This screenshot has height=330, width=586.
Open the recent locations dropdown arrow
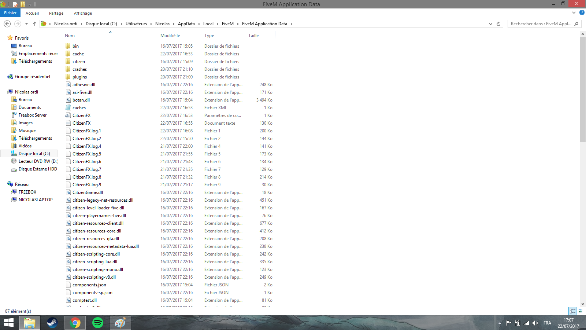26,24
